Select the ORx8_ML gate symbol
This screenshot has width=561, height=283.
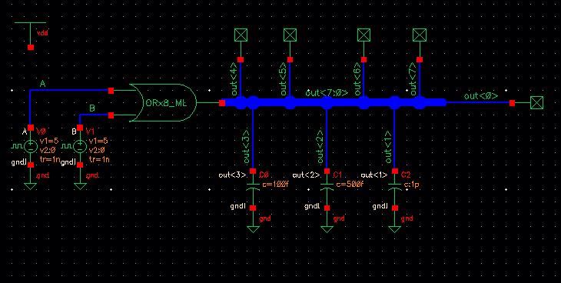(163, 103)
